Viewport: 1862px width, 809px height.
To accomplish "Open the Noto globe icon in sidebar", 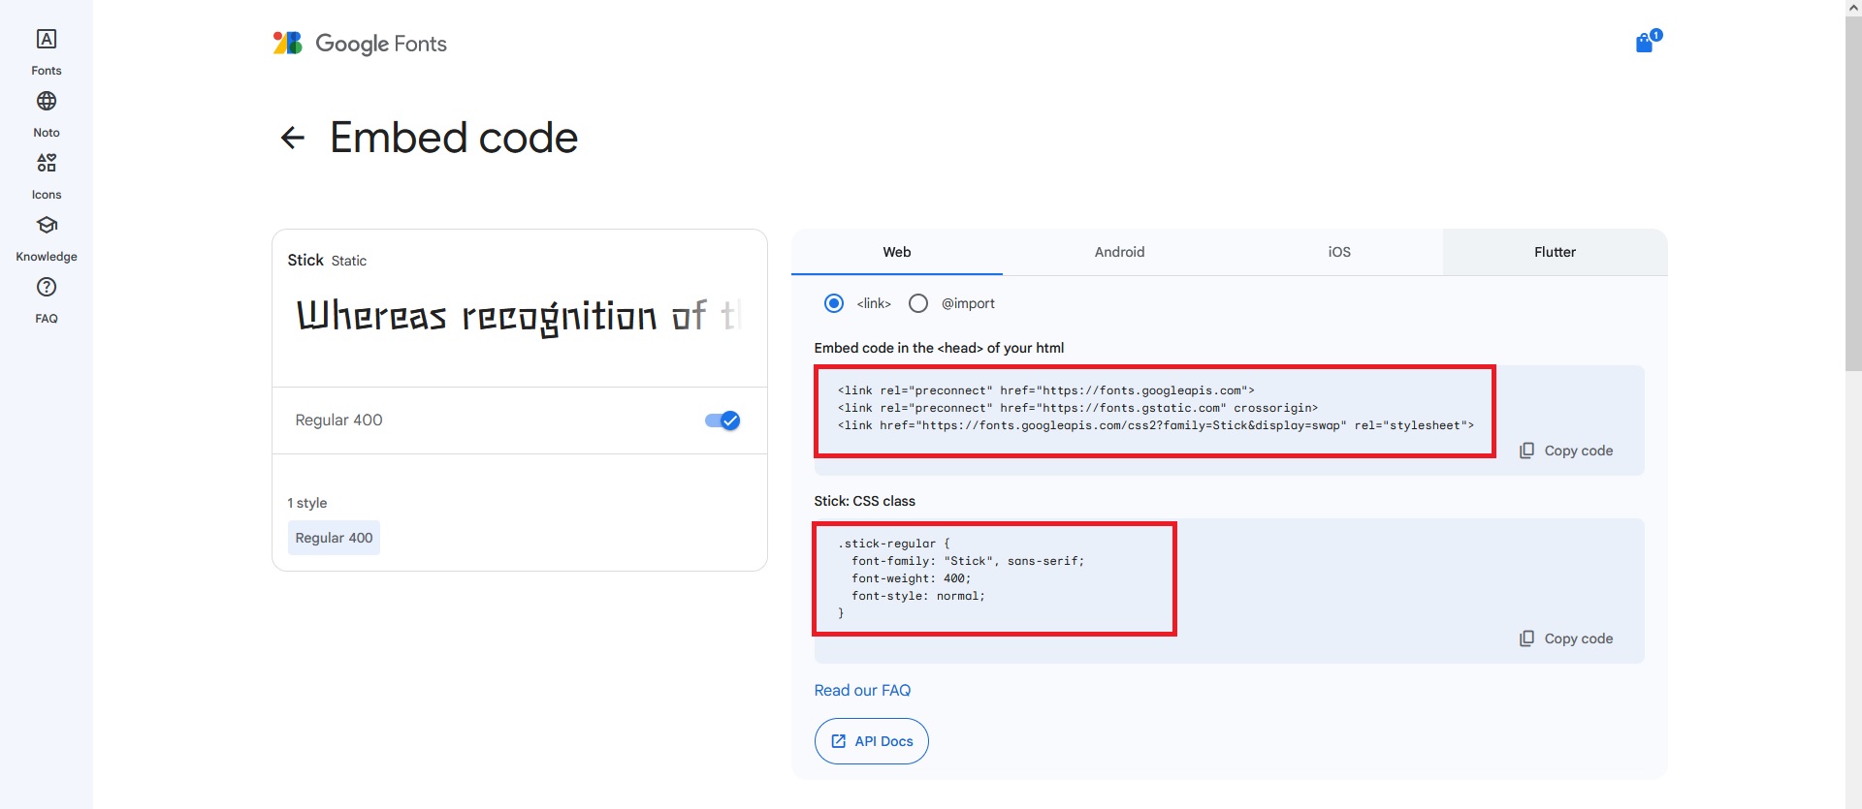I will pyautogui.click(x=47, y=102).
